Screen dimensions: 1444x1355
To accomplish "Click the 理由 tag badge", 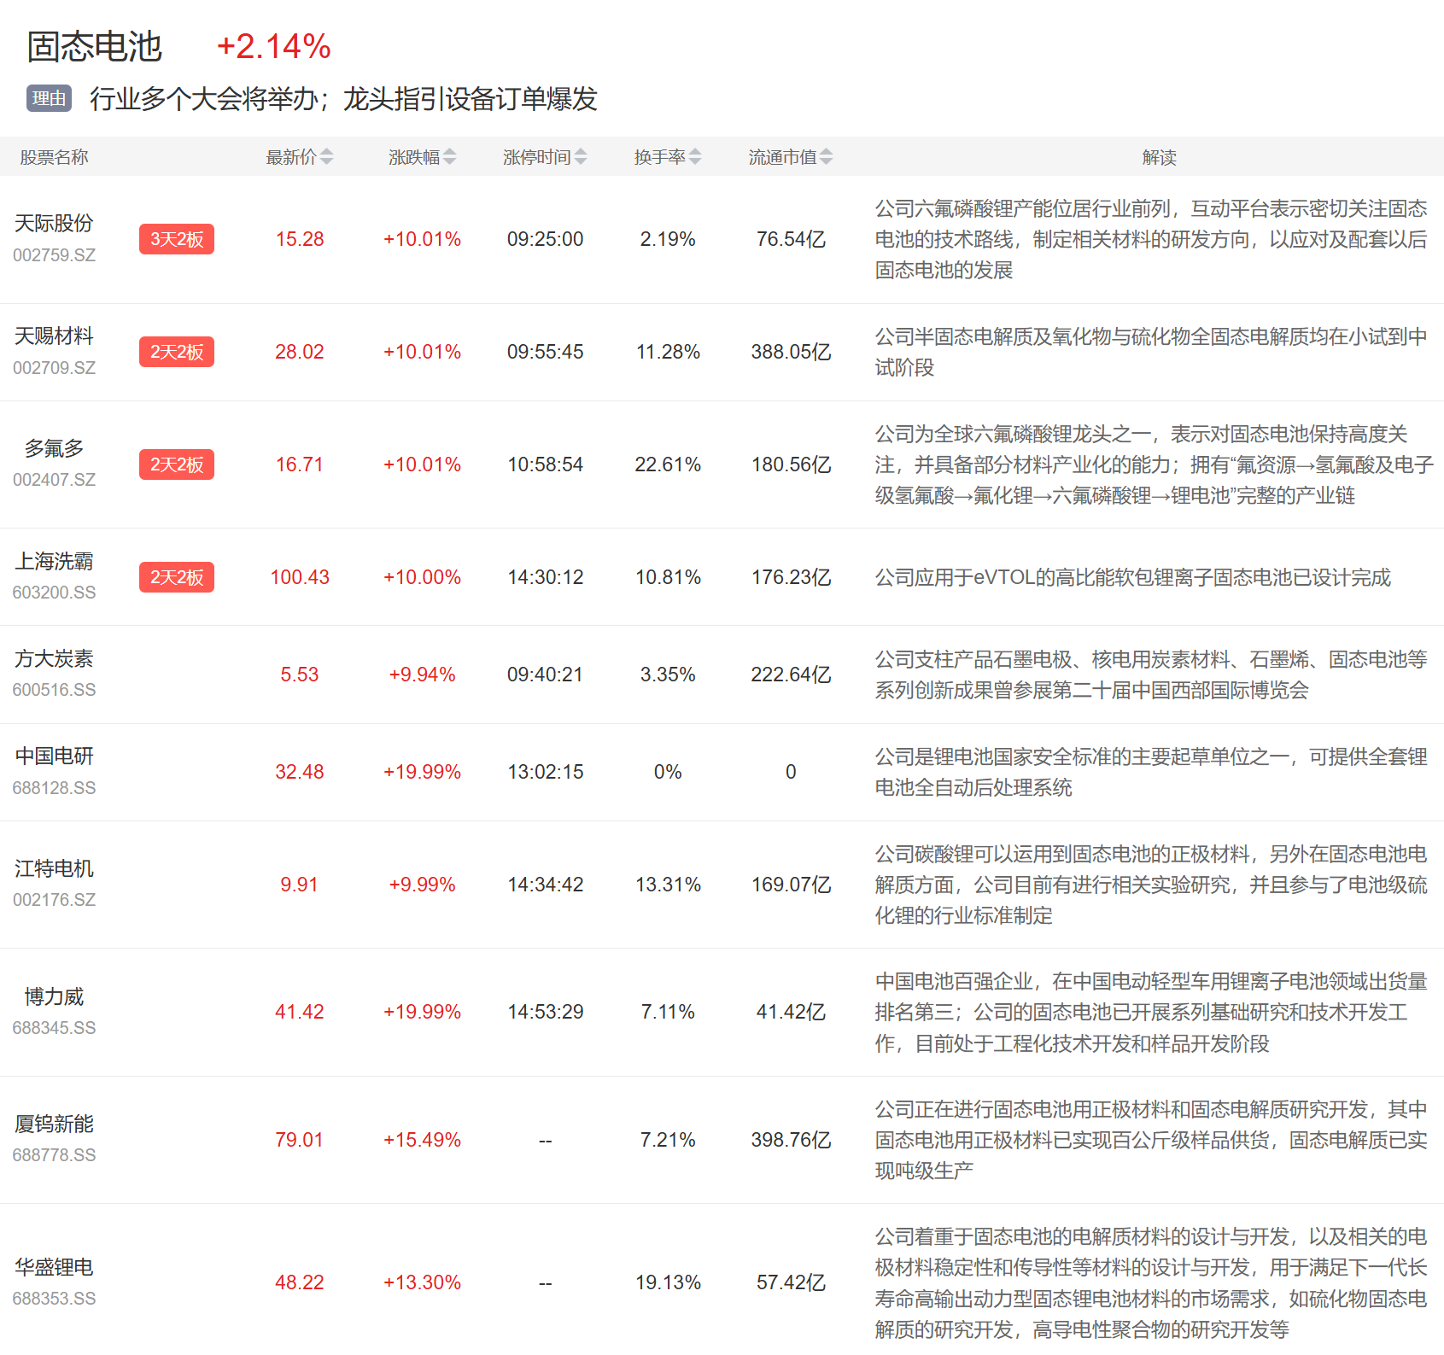I will [x=49, y=98].
